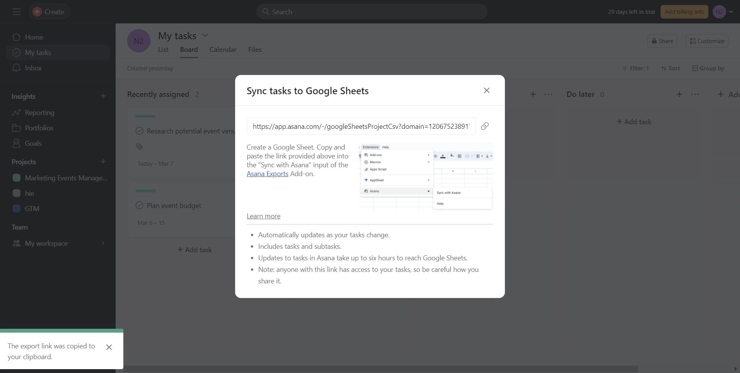Screen dimensions: 740x373
Task: Click the Marketing Events project color swatch
Action: tap(17, 178)
